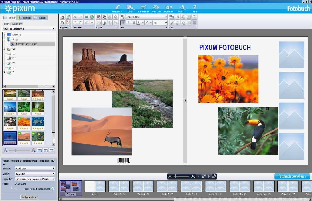Click the Fotobuch bestellen button
The image size is (312, 201).
point(291,176)
